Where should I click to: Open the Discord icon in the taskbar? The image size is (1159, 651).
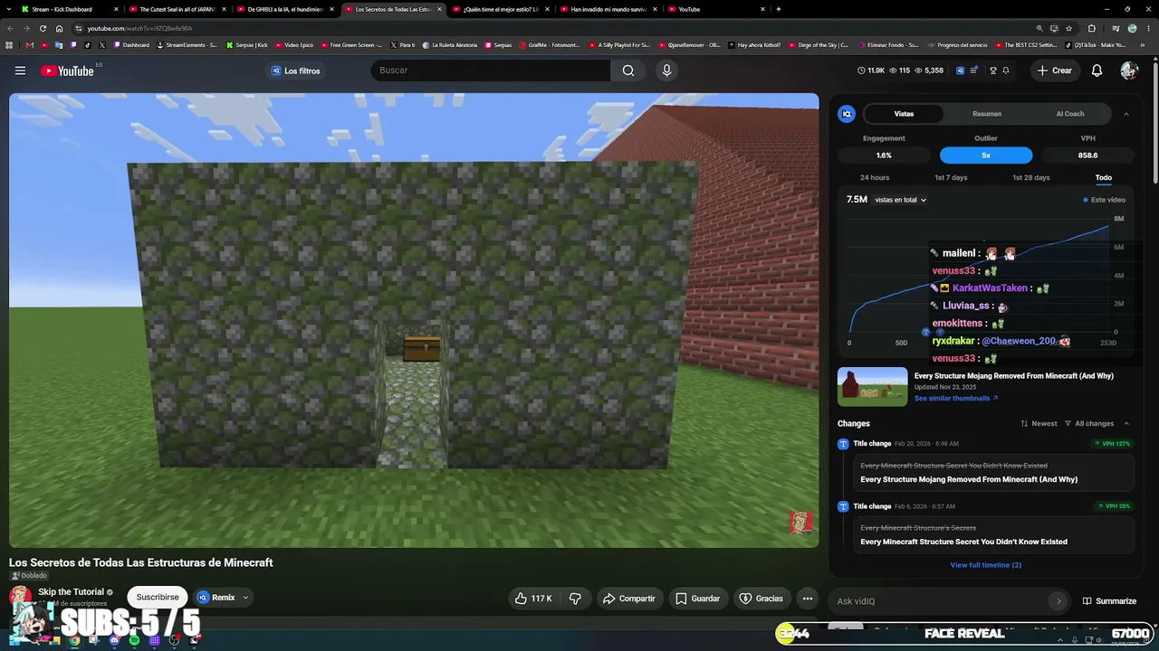[x=114, y=640]
